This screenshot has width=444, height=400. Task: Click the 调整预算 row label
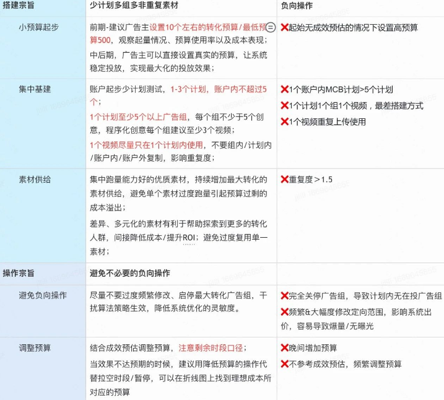[35, 348]
